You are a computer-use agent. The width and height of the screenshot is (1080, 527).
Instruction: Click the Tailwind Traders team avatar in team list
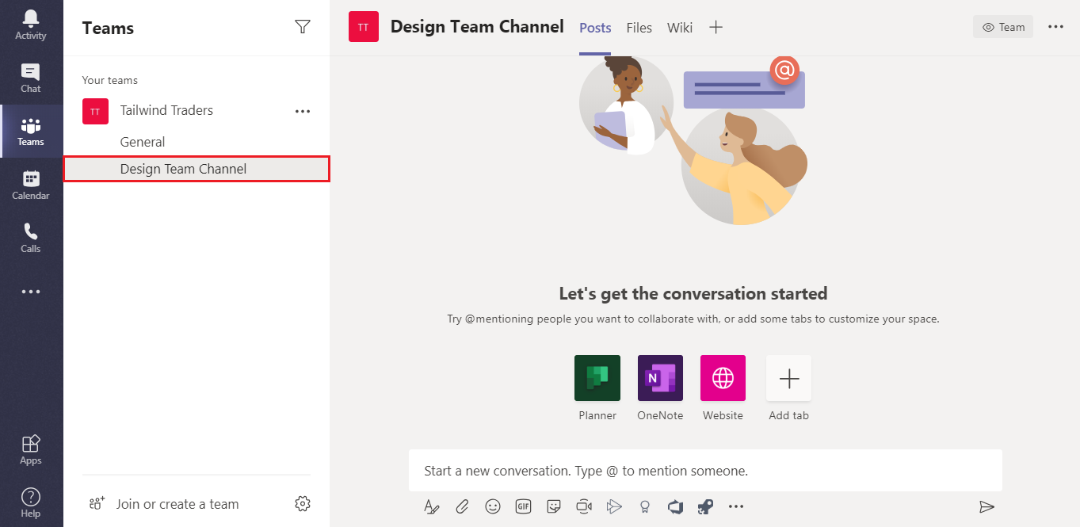95,111
